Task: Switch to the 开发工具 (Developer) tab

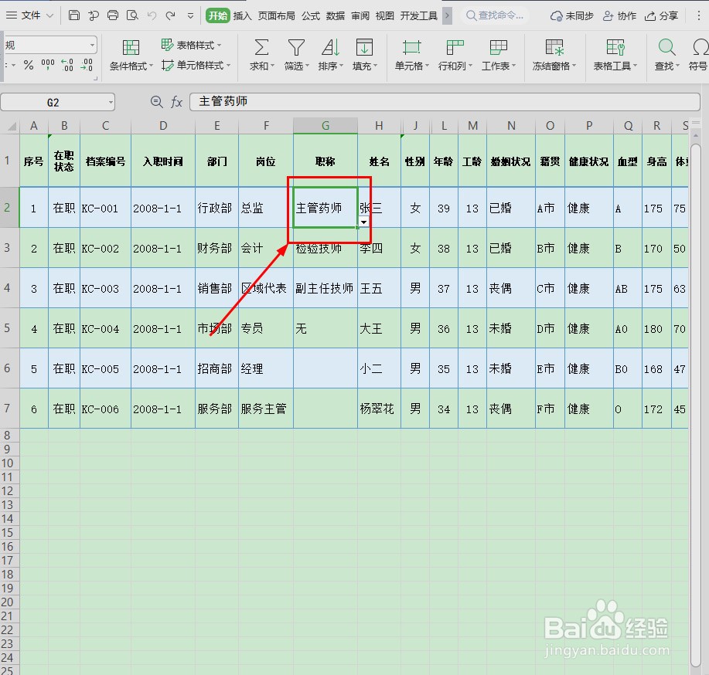Action: [x=419, y=15]
